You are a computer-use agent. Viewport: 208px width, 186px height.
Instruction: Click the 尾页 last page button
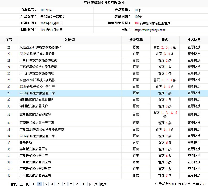(x=103, y=184)
